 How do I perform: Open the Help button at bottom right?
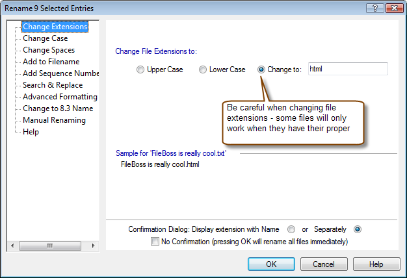(x=376, y=264)
